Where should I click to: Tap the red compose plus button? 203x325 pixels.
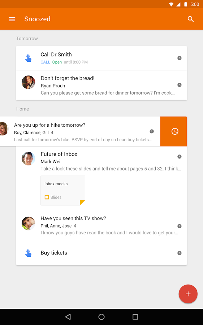tap(188, 294)
